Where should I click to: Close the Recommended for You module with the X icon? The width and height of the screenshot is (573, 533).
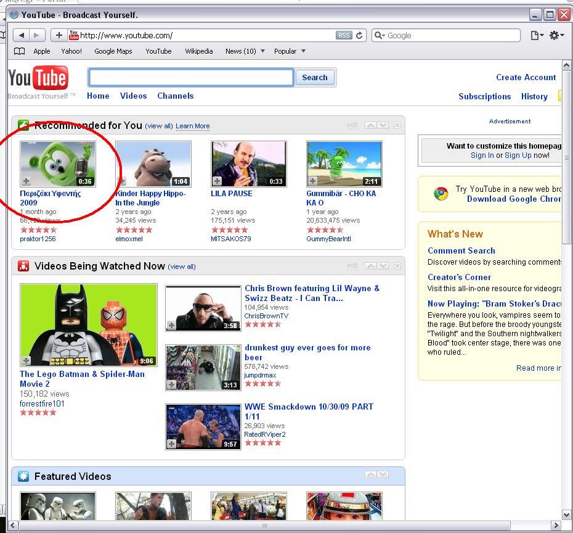[397, 126]
